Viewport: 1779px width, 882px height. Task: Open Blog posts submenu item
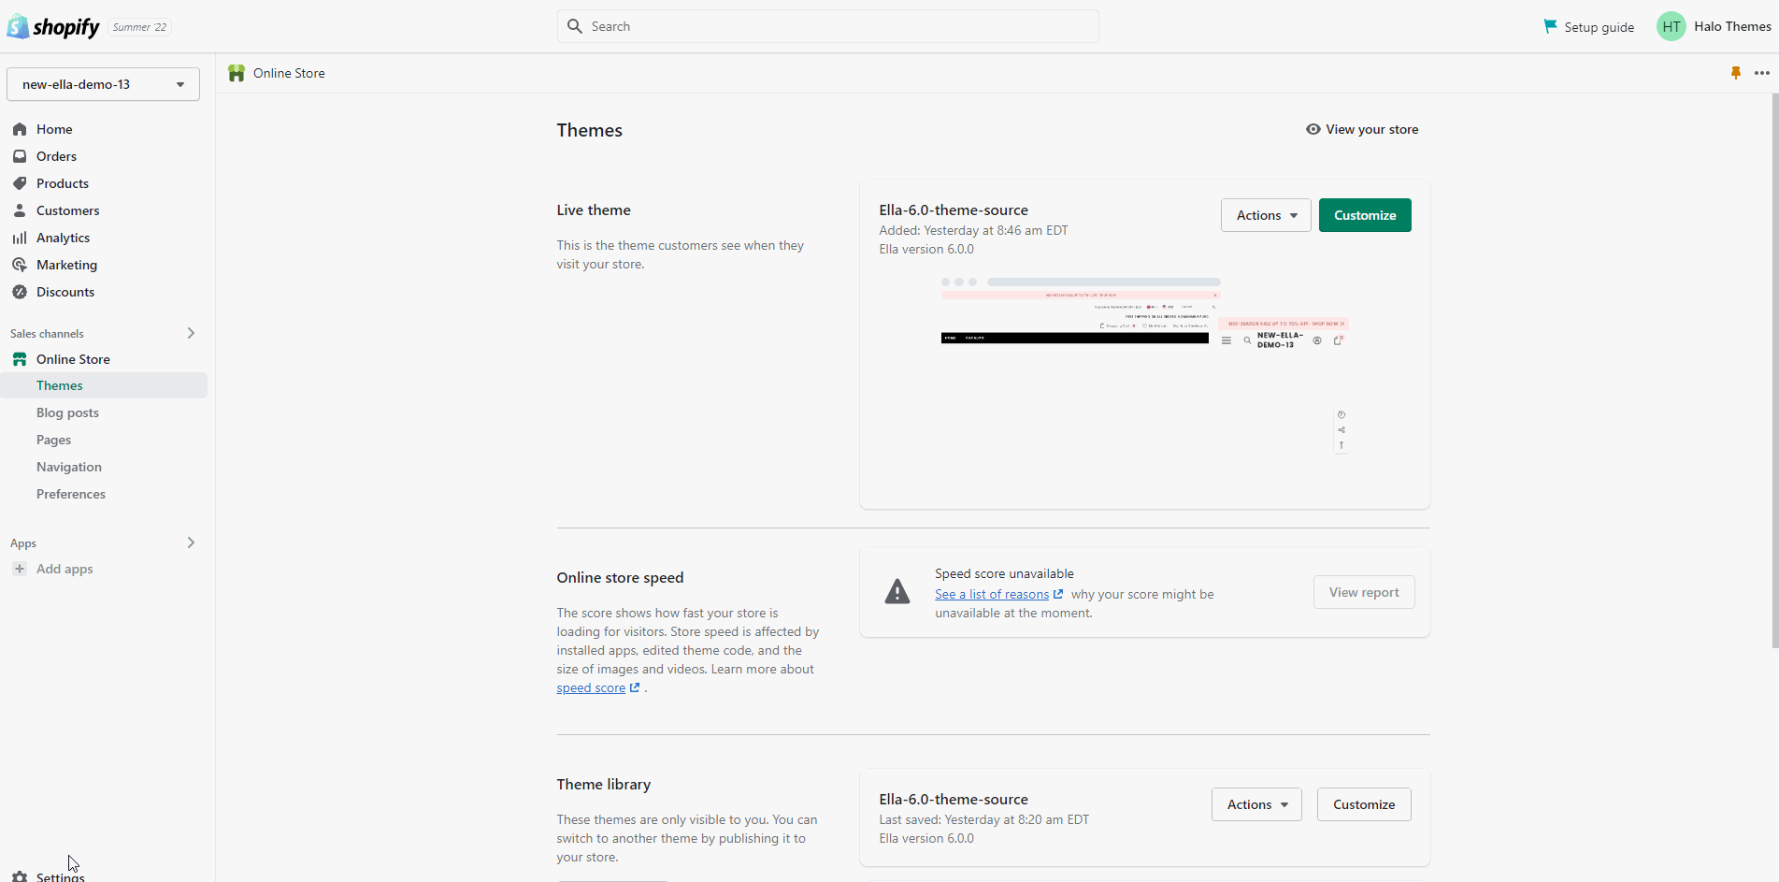[x=67, y=412]
